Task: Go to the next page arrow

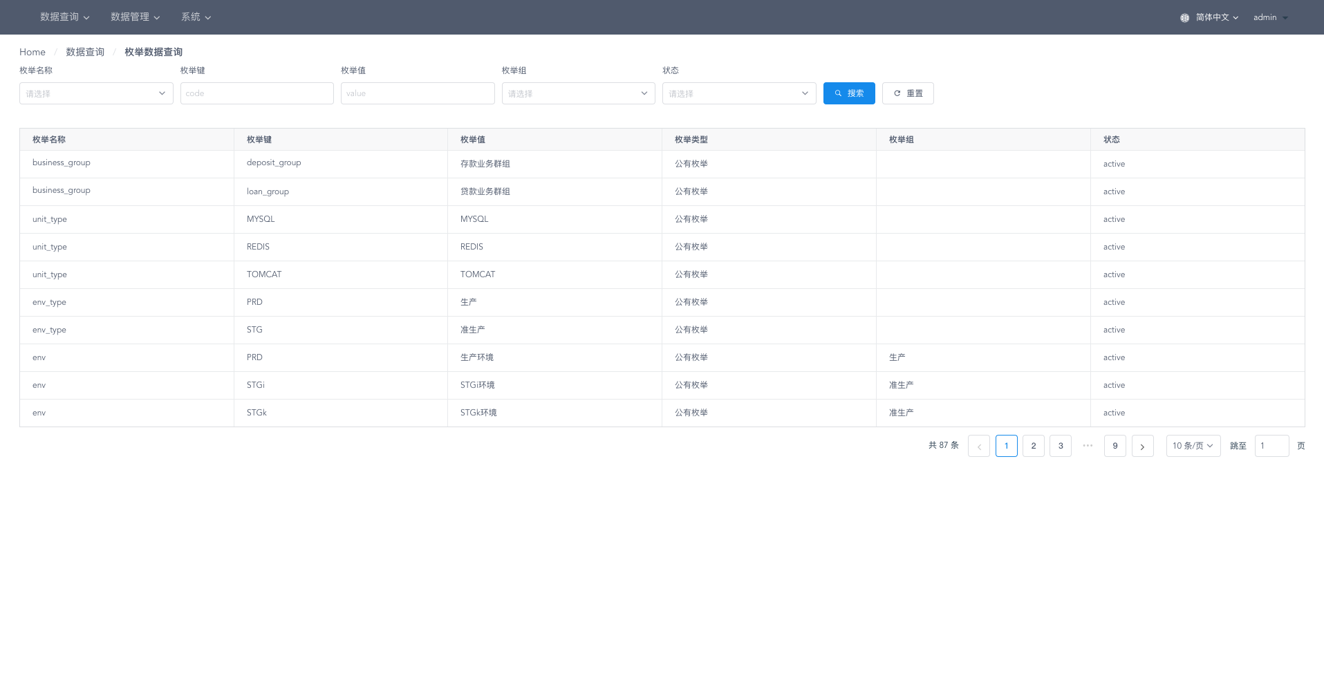Action: [x=1142, y=446]
